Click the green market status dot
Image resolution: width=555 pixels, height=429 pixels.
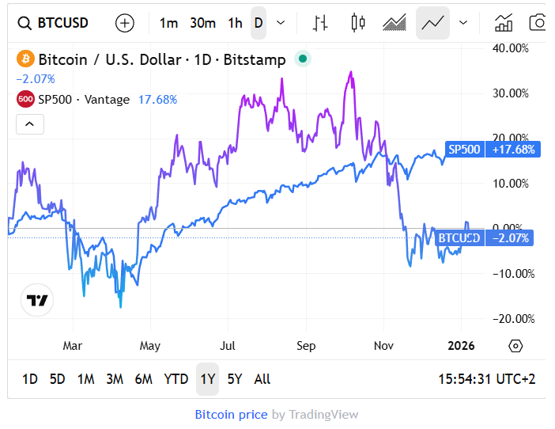(302, 59)
